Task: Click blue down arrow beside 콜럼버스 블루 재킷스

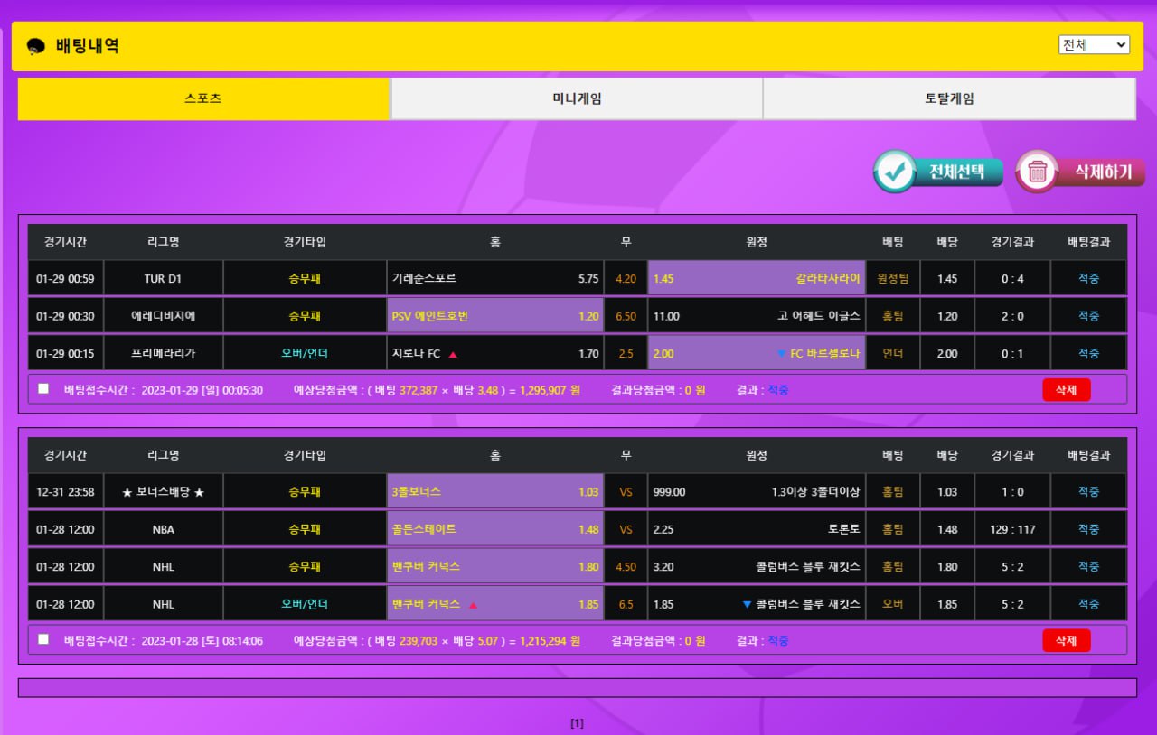Action: tap(747, 604)
